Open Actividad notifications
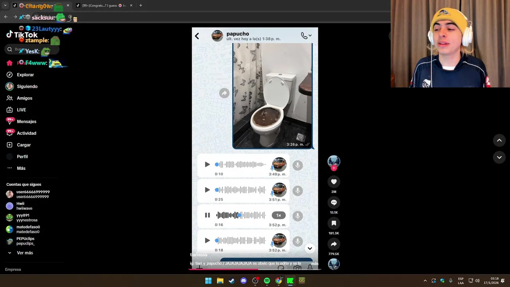 point(26,133)
